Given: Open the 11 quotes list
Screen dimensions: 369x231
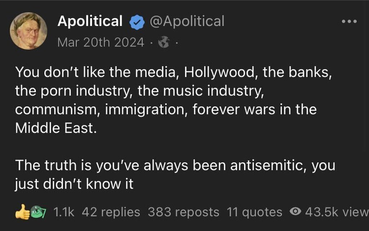Looking at the screenshot, I should [x=254, y=212].
